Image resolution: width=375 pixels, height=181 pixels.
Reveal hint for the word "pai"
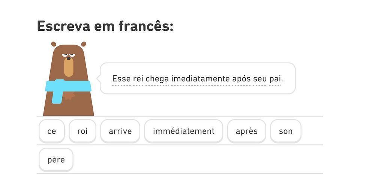[276, 79]
